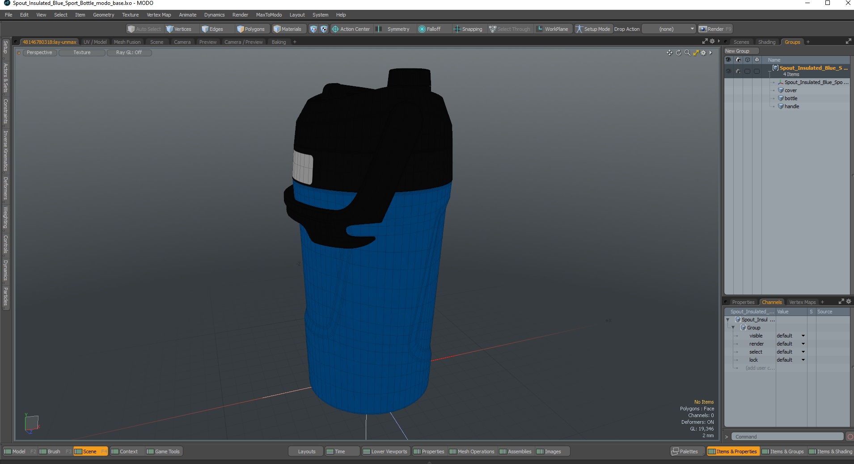Click the locator axis icon in Groups
Screen dimensions: 854x464
781,82
